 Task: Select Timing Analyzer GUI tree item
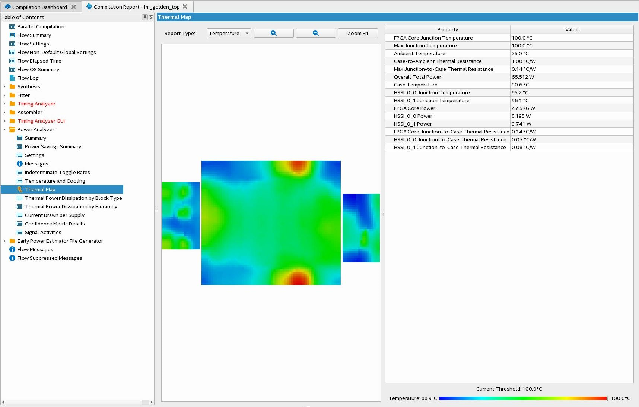tap(41, 121)
